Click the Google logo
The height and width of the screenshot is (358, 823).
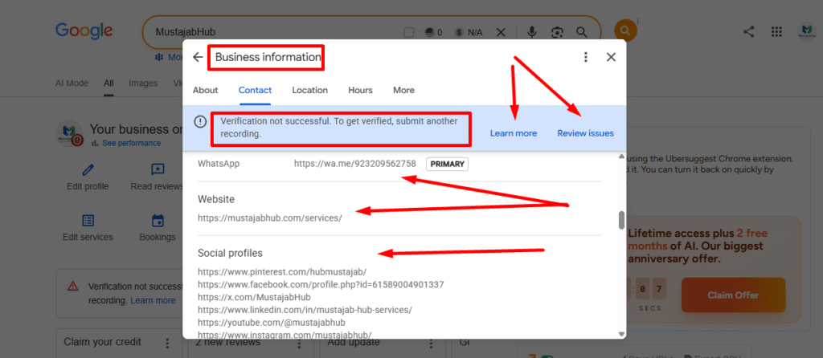click(x=84, y=31)
